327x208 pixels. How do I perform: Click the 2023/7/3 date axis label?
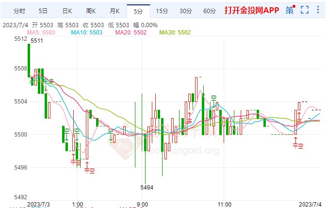tap(38, 204)
